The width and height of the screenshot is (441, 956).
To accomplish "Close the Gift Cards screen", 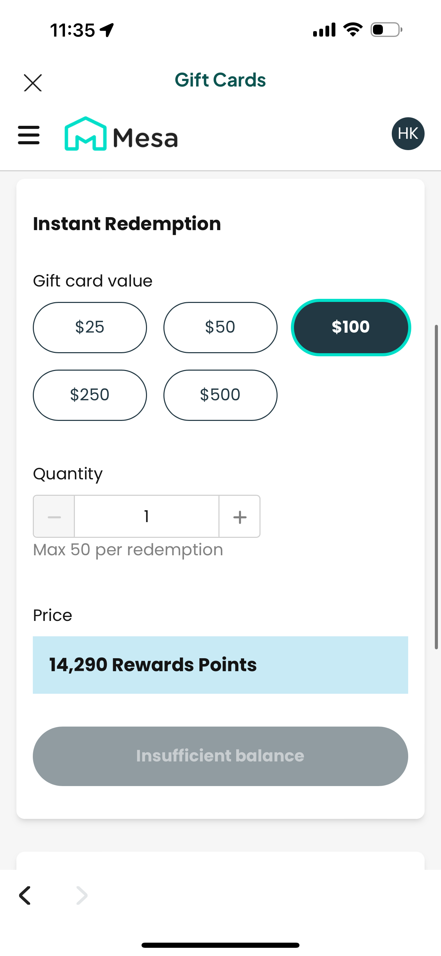I will [x=33, y=82].
